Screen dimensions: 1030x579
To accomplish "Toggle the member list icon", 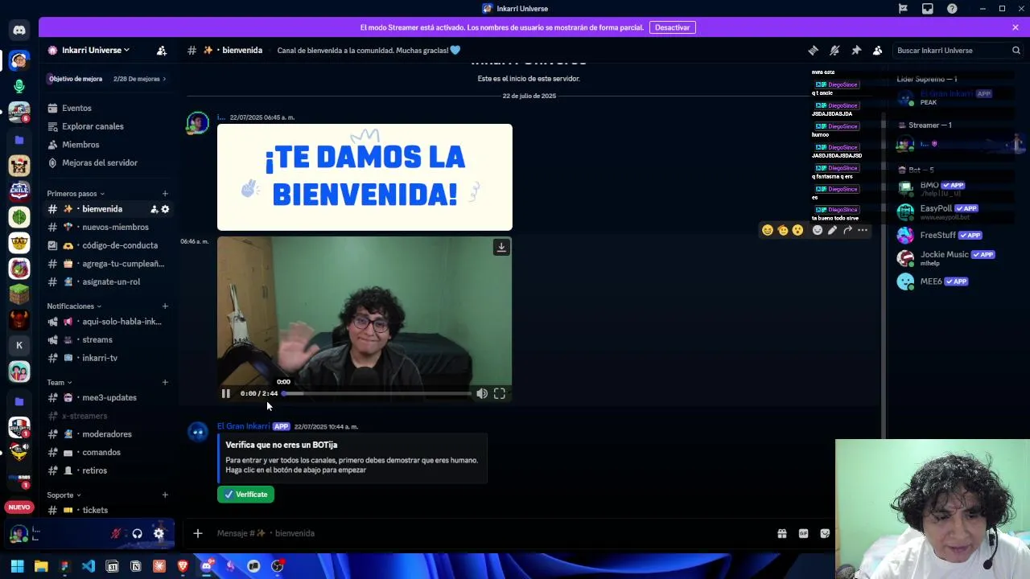I will click(x=878, y=50).
